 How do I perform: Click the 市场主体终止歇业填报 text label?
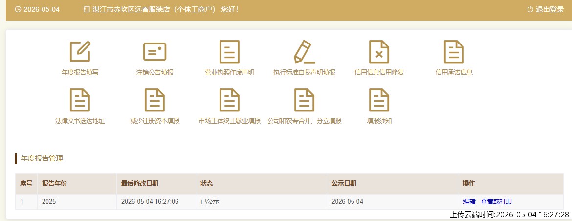[229, 121]
